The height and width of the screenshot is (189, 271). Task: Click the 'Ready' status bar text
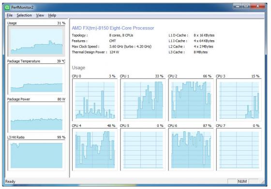(10, 181)
